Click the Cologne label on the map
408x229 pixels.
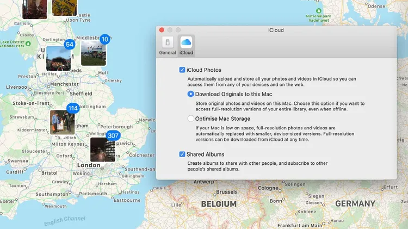268,188
